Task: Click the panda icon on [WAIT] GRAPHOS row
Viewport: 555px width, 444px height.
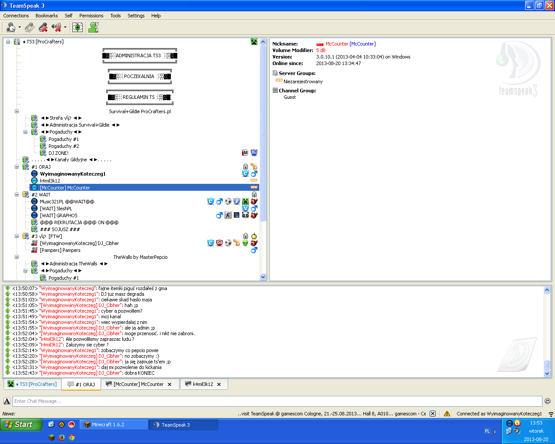Action: click(x=245, y=215)
